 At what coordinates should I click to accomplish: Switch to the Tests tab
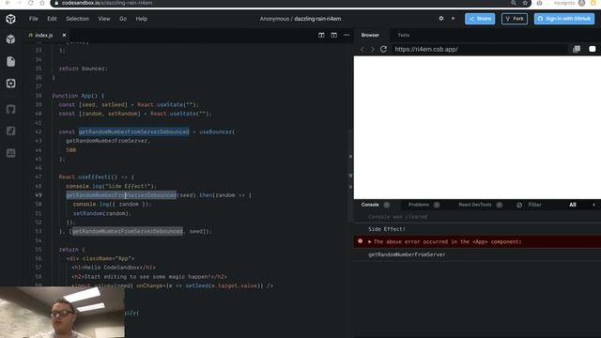pyautogui.click(x=403, y=35)
